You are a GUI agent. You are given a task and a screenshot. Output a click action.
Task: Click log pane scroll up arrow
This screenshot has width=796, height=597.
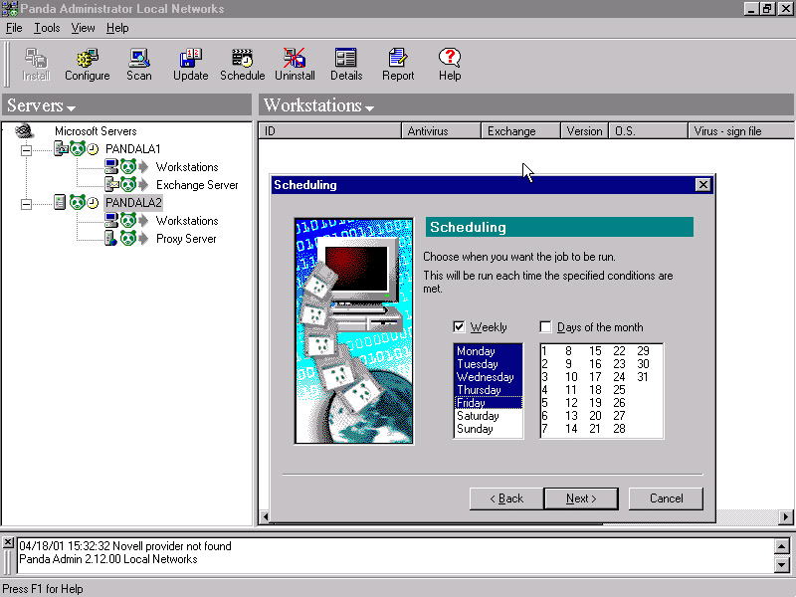[x=782, y=546]
